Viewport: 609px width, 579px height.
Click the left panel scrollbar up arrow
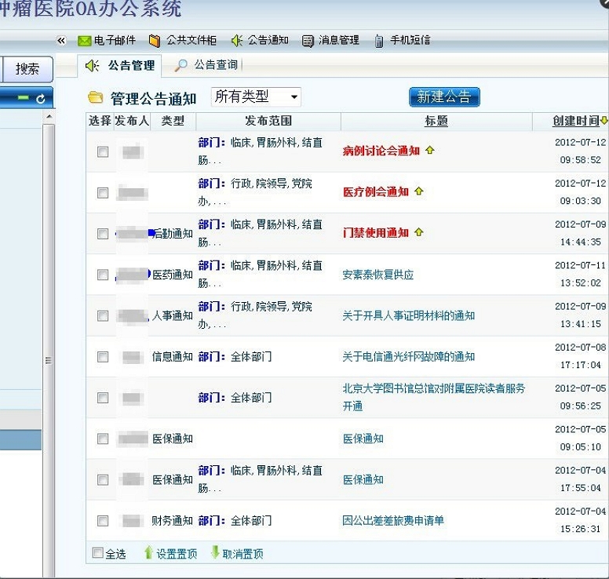(49, 116)
